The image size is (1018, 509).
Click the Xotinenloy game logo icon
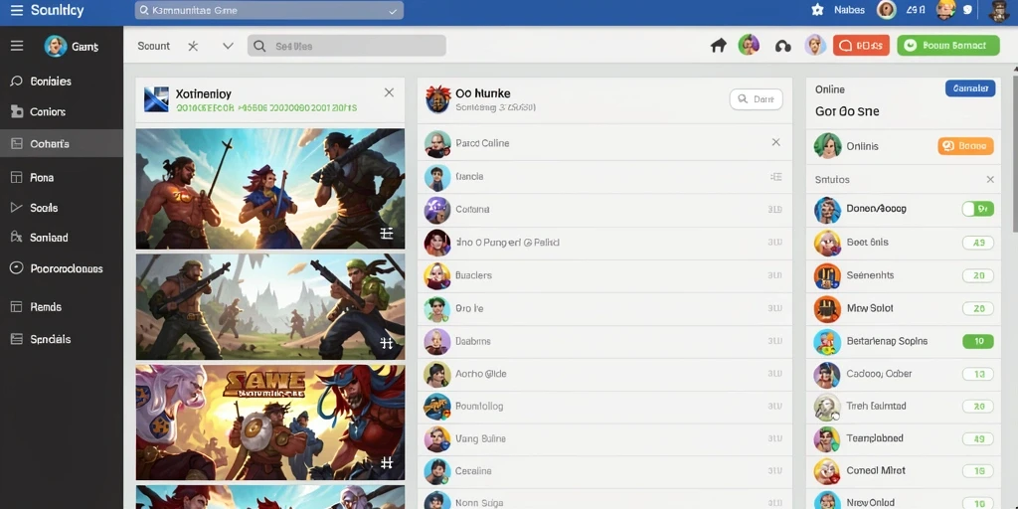[x=156, y=99]
